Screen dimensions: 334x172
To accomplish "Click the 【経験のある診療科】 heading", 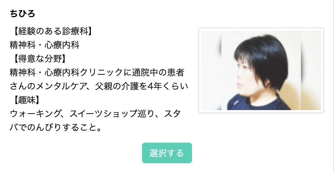I will pos(52,32).
